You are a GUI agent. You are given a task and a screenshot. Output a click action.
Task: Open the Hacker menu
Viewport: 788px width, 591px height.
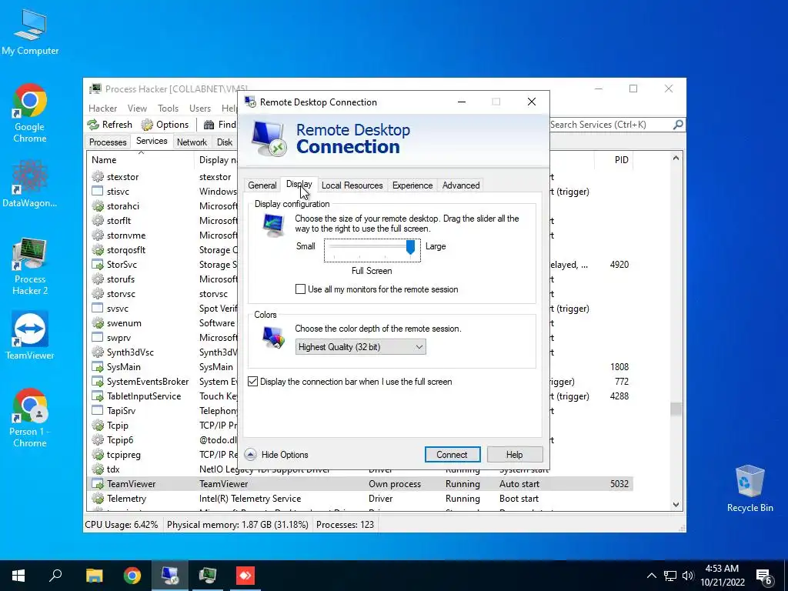pyautogui.click(x=102, y=109)
